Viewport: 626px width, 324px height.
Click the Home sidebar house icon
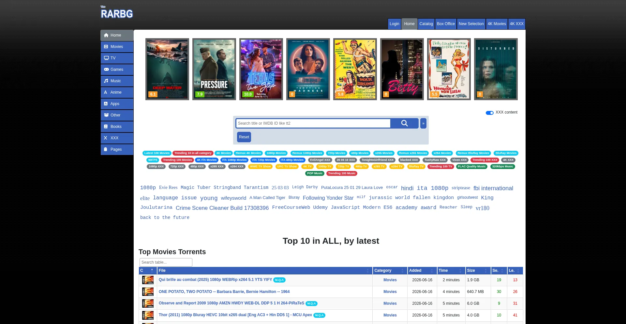106,35
